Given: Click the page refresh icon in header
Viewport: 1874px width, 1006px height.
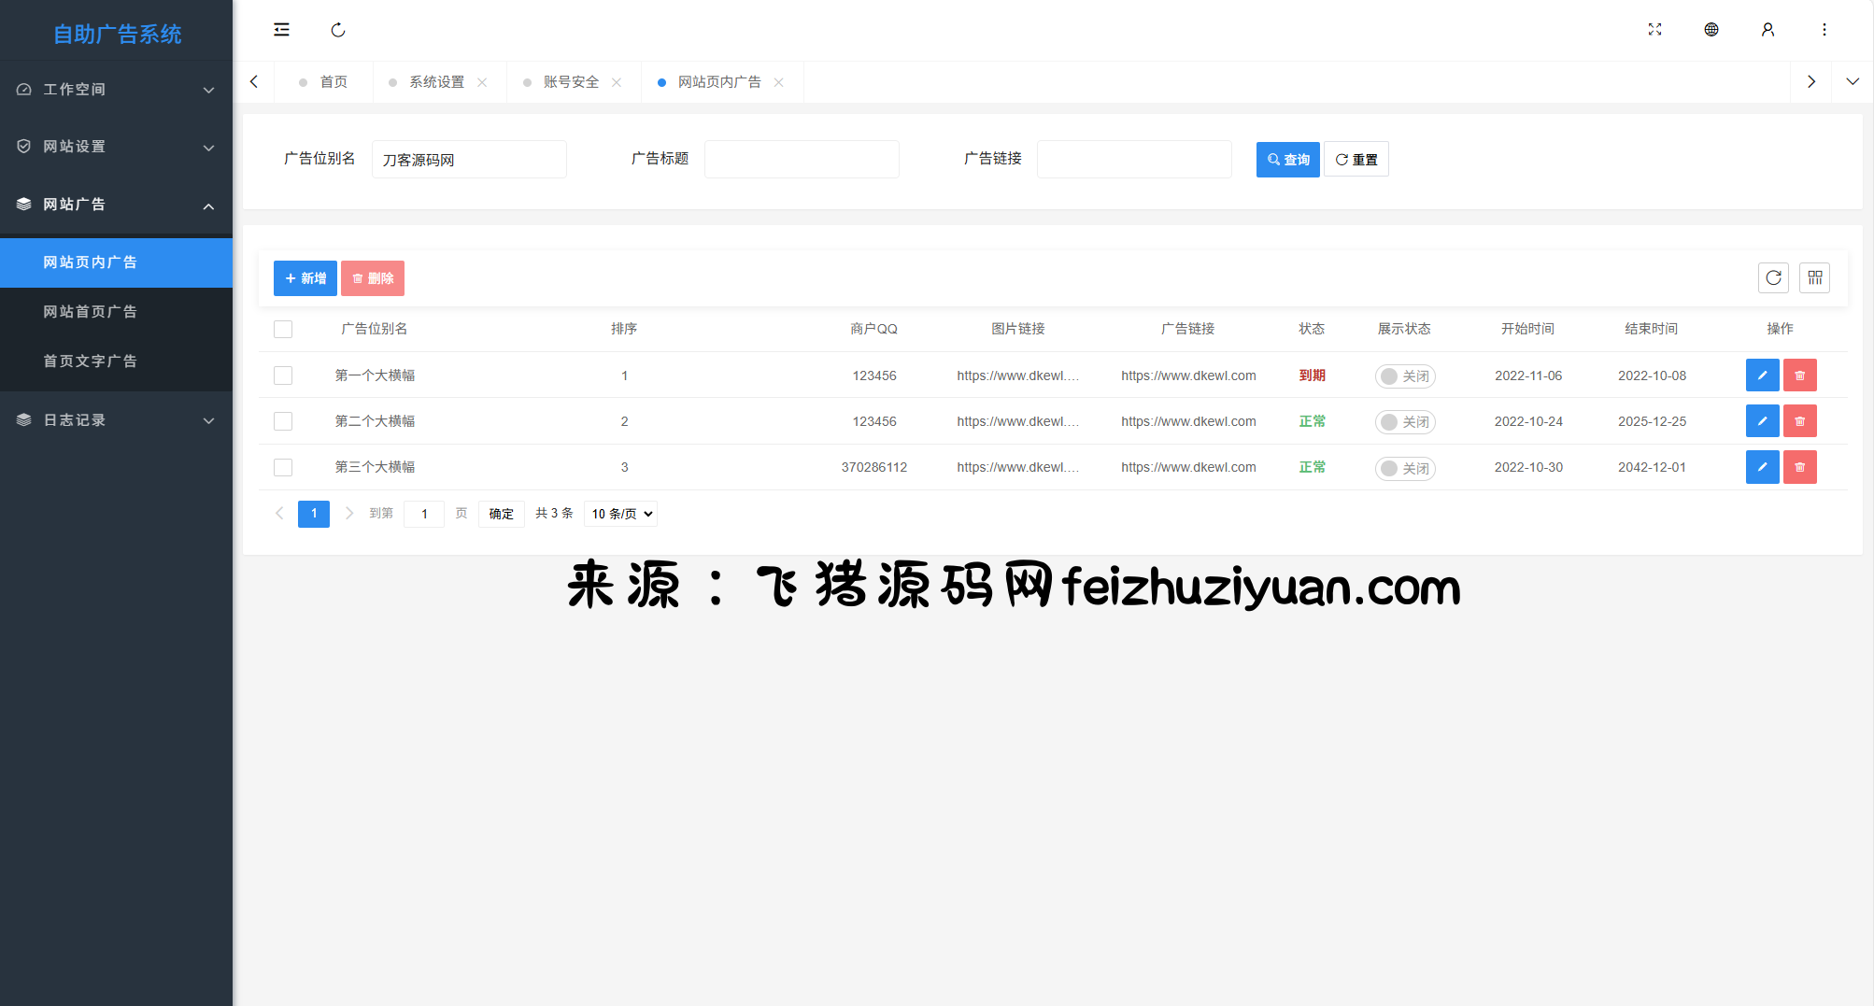Looking at the screenshot, I should click(338, 30).
